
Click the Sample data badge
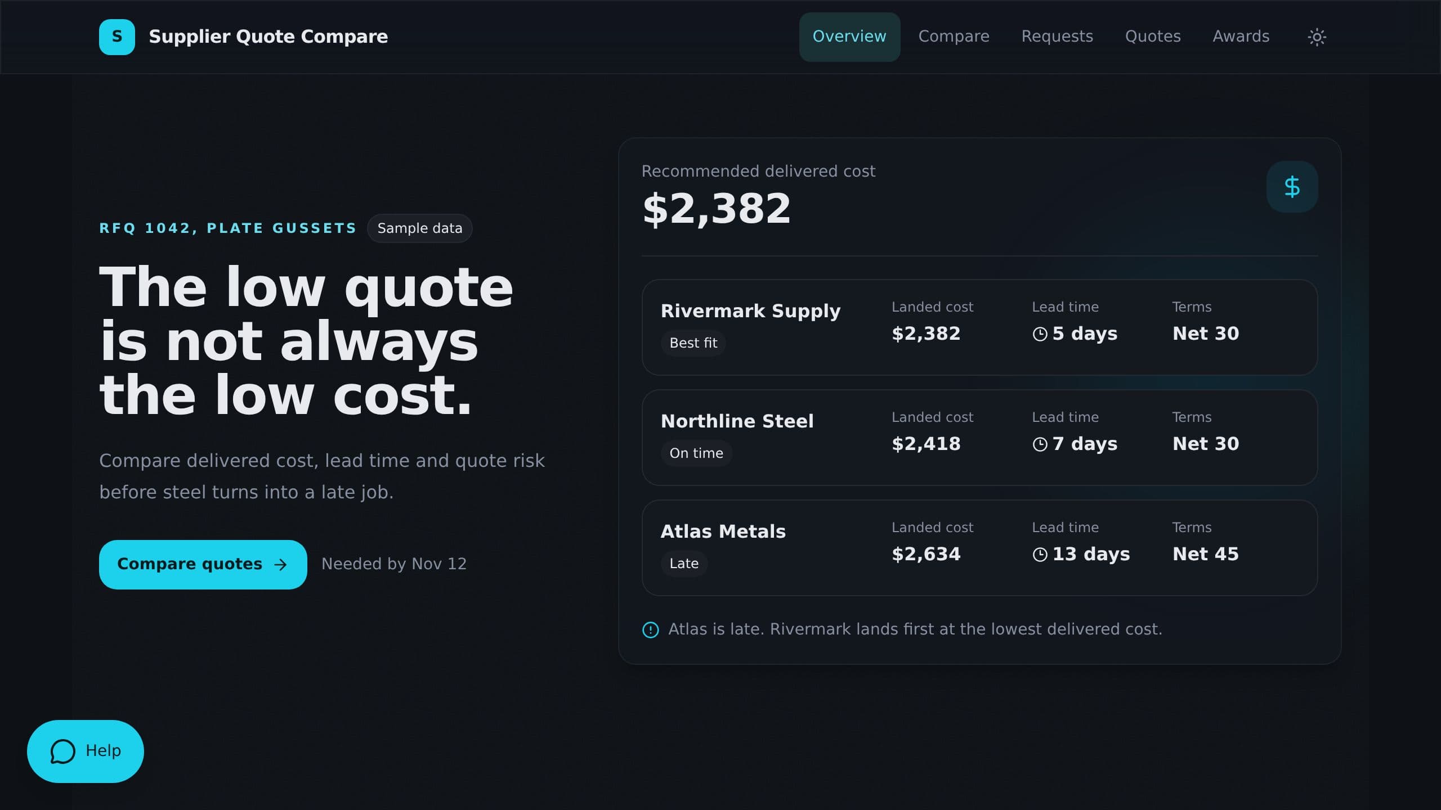(x=419, y=228)
